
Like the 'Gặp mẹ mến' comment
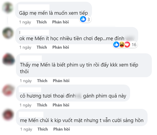point(42,22)
